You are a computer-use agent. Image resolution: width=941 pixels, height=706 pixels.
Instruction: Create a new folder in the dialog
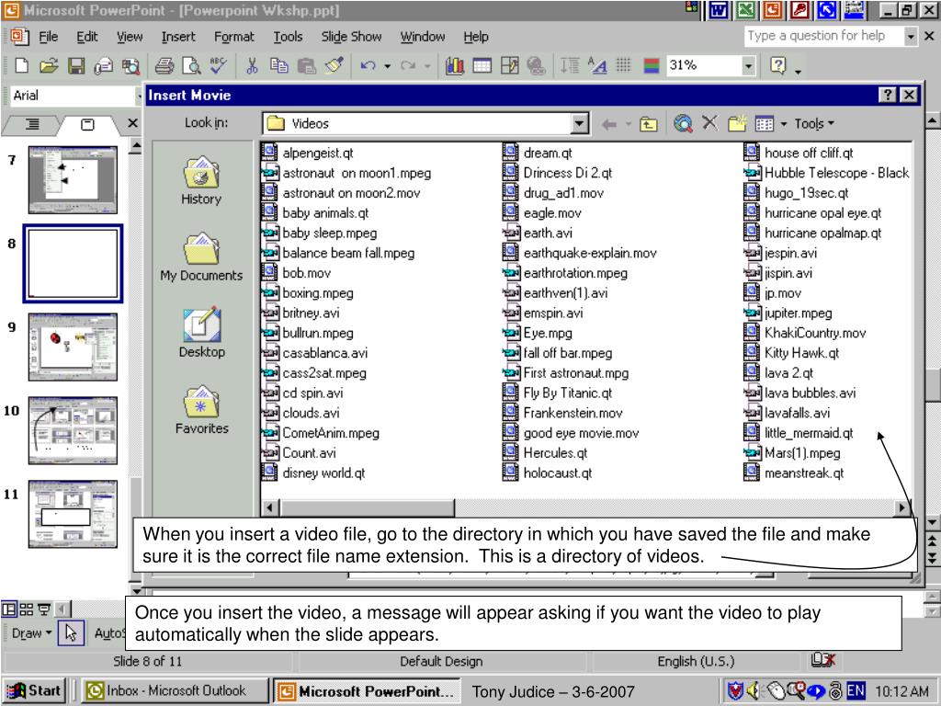pos(737,124)
